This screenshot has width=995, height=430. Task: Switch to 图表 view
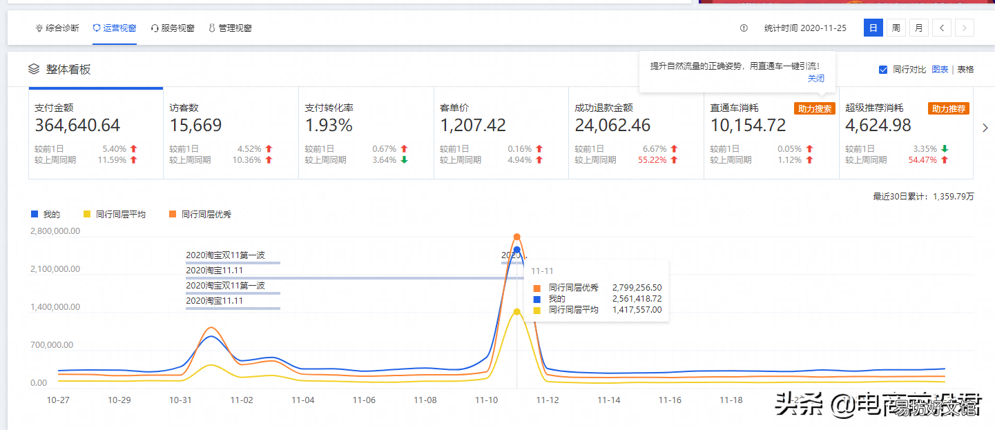click(x=940, y=70)
